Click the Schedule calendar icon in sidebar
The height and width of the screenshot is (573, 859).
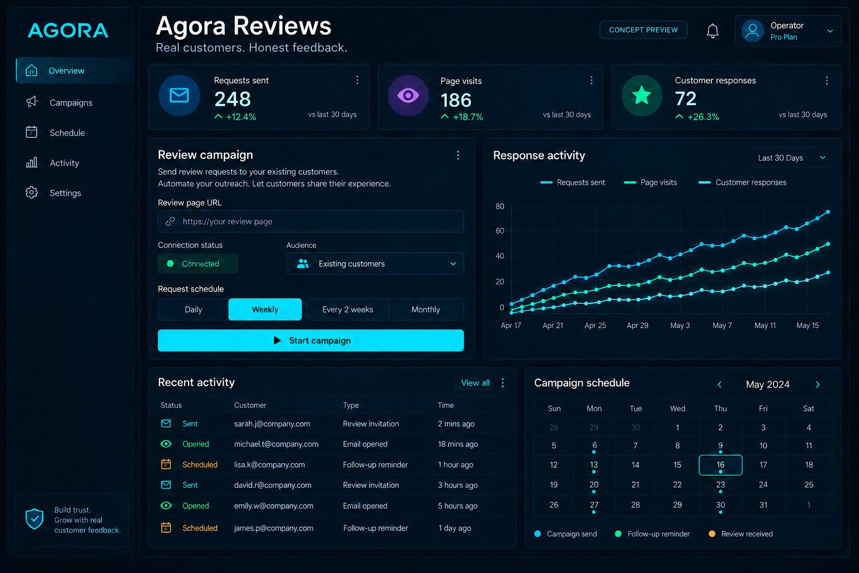click(32, 132)
